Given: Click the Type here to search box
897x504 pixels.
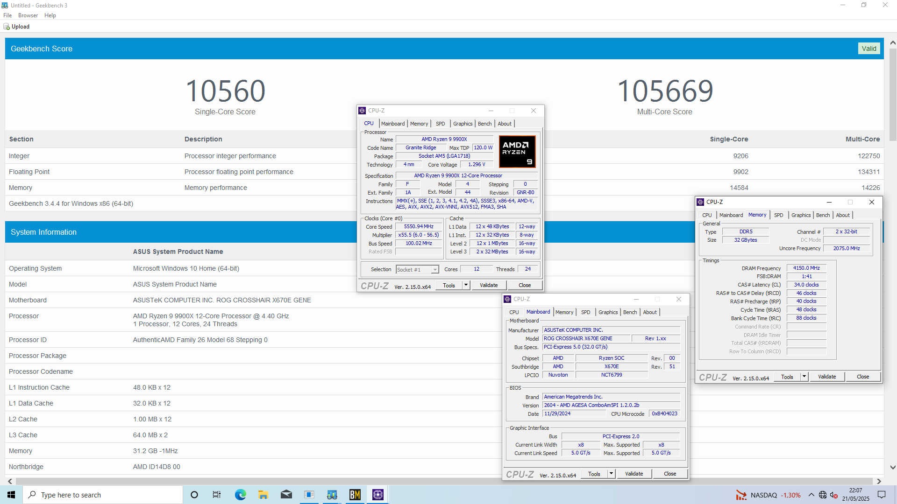Looking at the screenshot, I should [103, 495].
